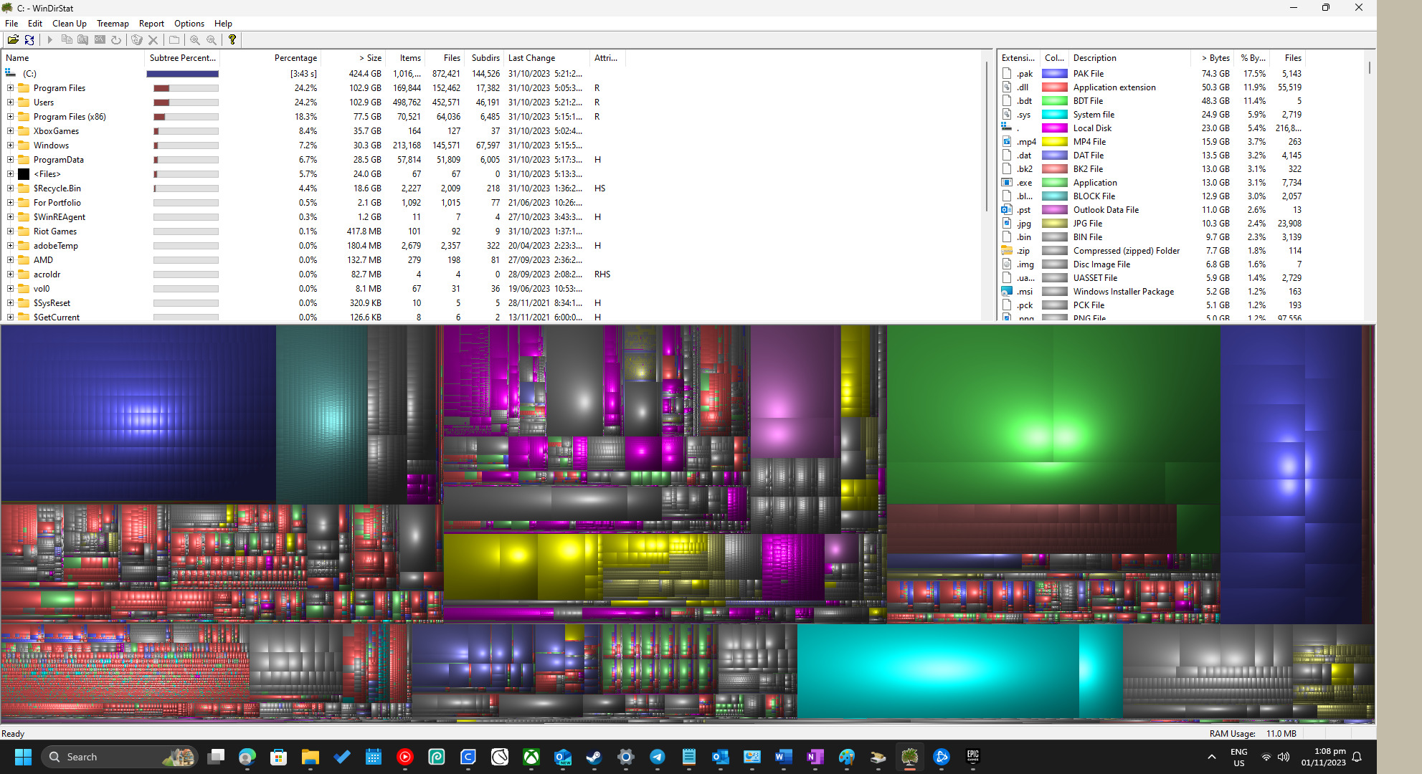The width and height of the screenshot is (1422, 774).
Task: Click the notification bell in system tray
Action: (1357, 757)
